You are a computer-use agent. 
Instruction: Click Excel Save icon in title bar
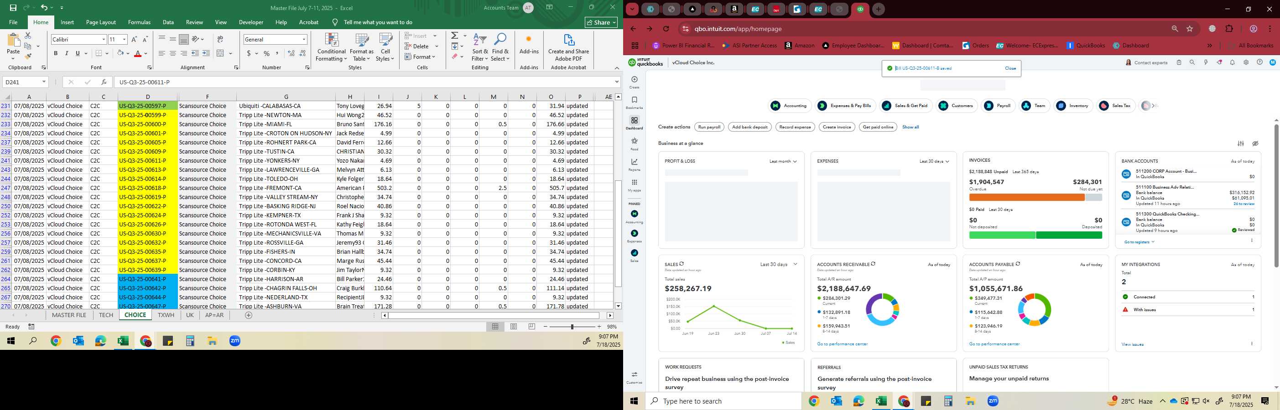[13, 7]
